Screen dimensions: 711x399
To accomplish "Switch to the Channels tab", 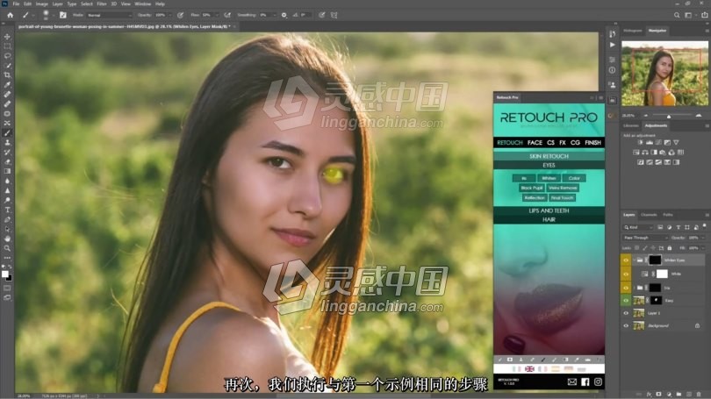I will 649,215.
